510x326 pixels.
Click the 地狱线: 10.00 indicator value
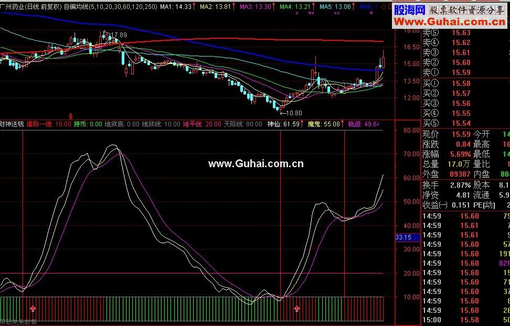point(161,124)
